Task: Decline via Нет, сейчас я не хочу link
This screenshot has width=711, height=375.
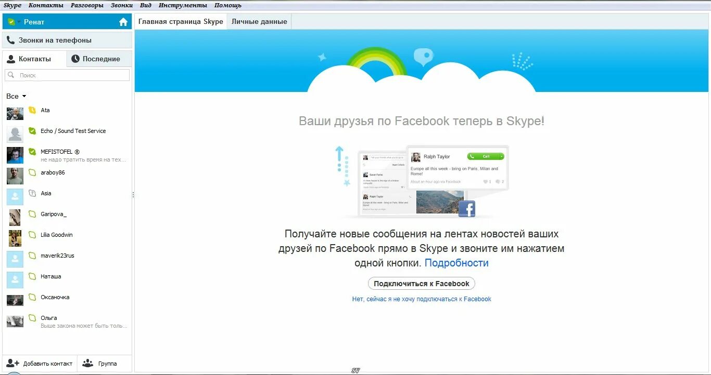Action: pos(422,299)
